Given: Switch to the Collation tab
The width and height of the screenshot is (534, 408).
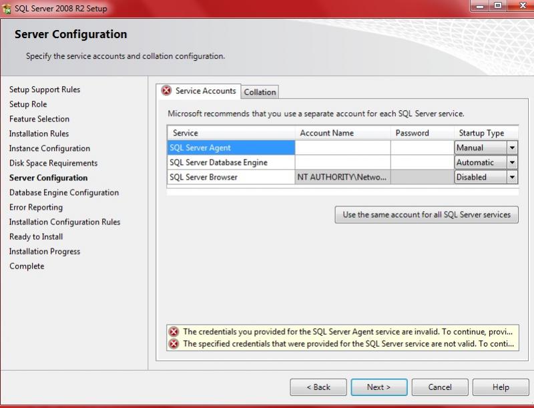Looking at the screenshot, I should [260, 92].
